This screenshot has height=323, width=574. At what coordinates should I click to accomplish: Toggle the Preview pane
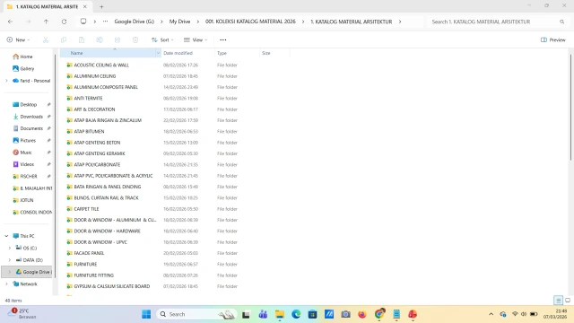[x=553, y=39]
